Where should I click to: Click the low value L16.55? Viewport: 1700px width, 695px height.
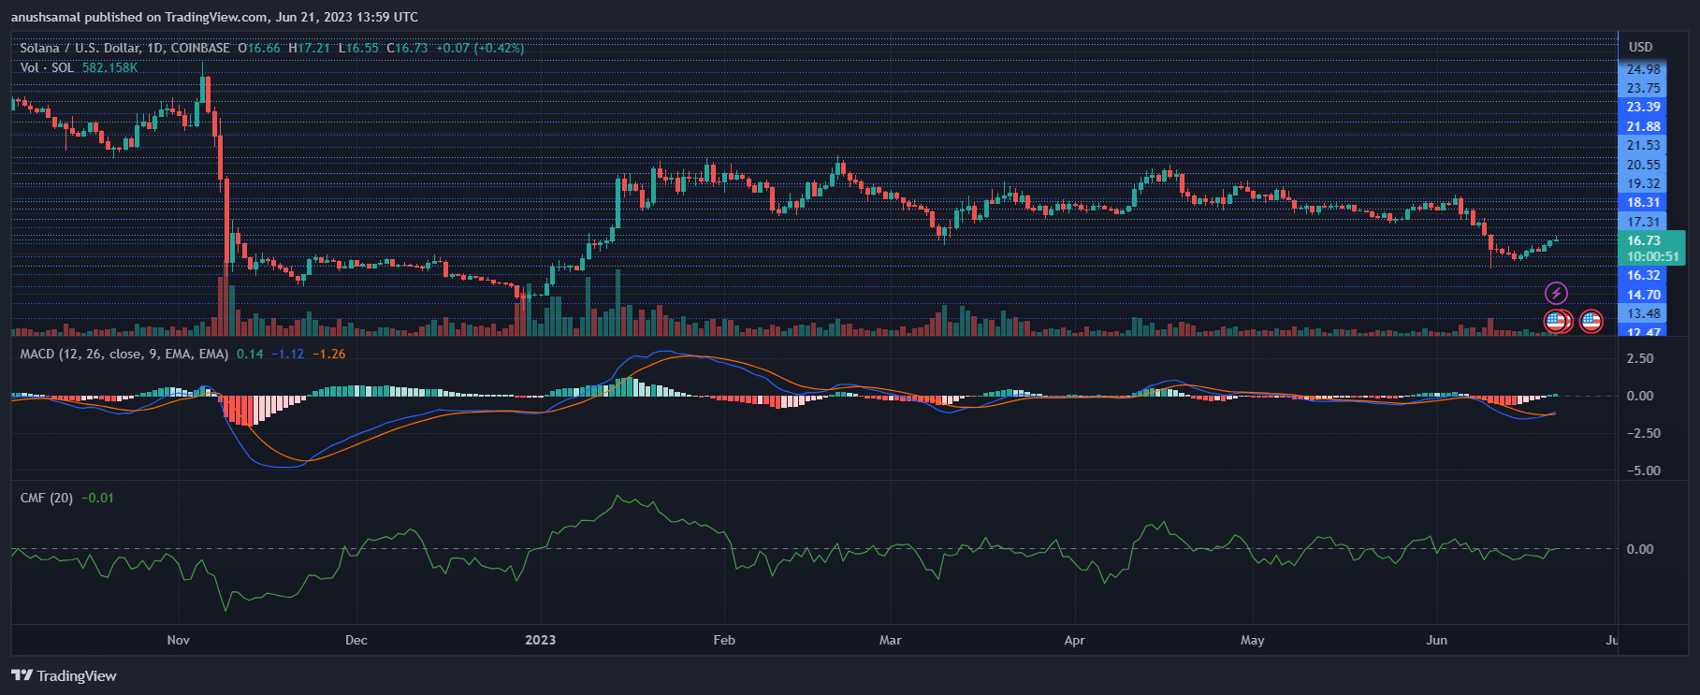pos(359,48)
